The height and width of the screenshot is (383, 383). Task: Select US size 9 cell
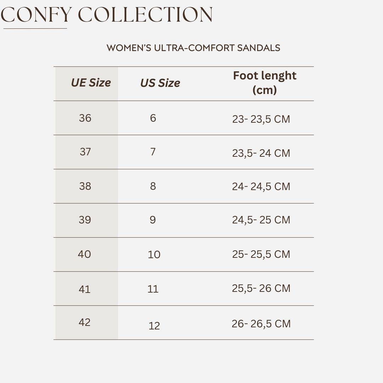[x=152, y=220]
